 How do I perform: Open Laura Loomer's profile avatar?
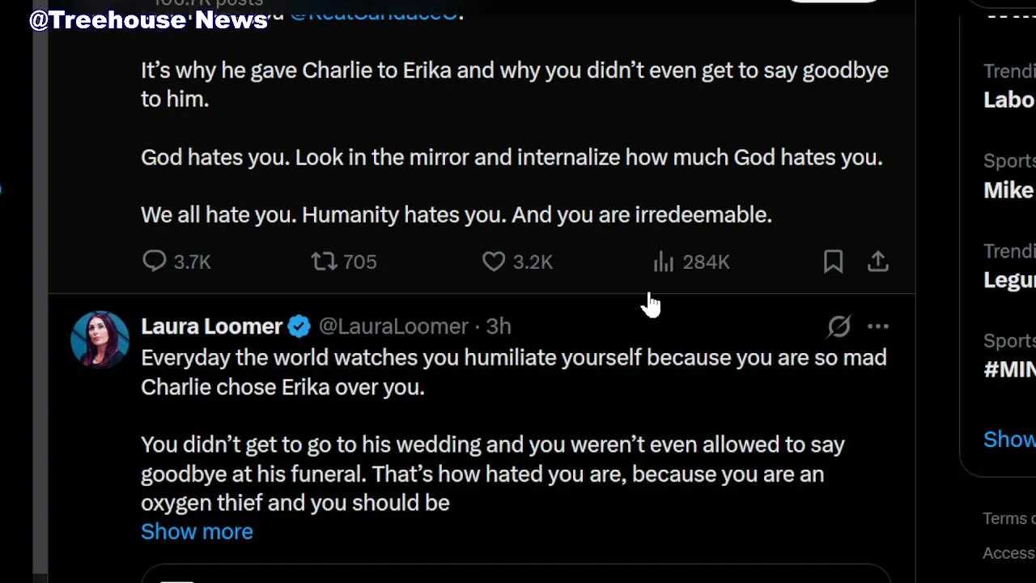[100, 339]
